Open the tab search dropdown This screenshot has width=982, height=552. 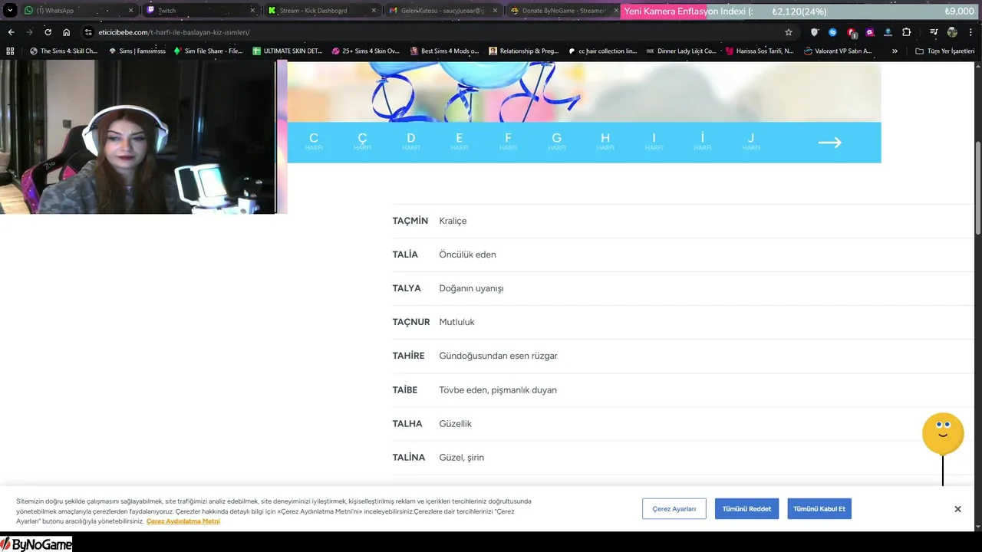pos(10,11)
